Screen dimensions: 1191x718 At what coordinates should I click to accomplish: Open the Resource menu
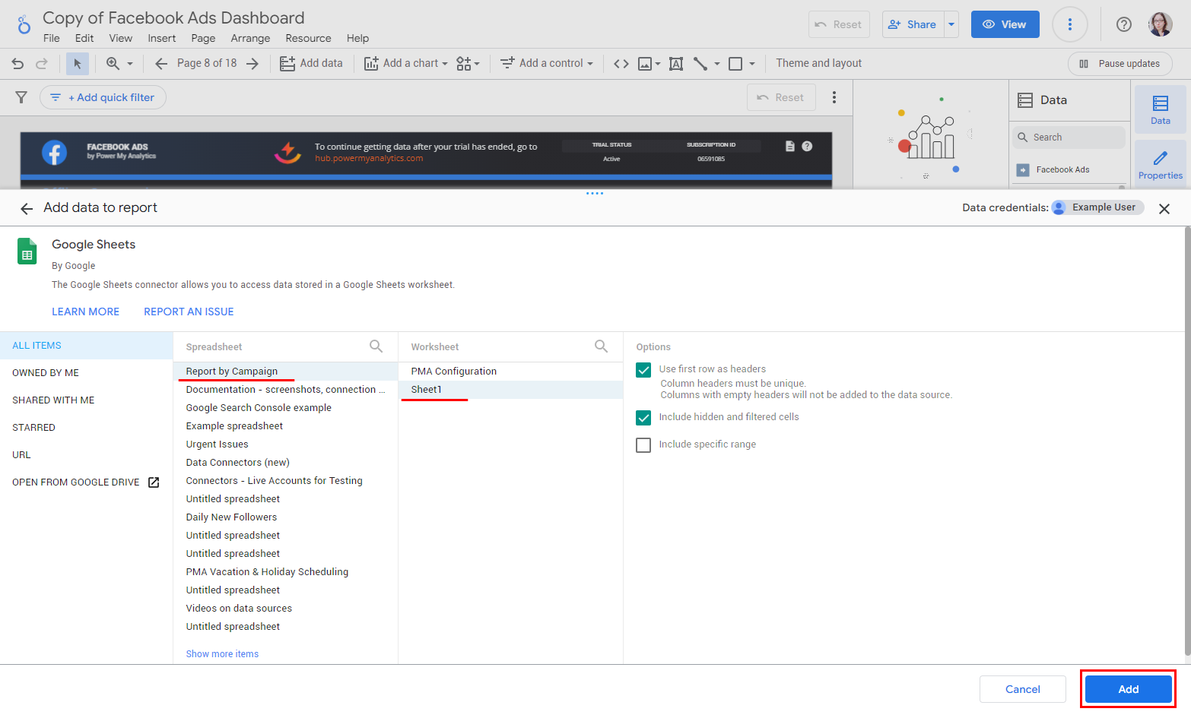(308, 39)
